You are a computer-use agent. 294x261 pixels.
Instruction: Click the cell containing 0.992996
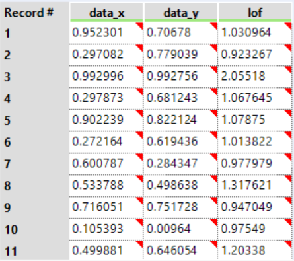click(106, 77)
